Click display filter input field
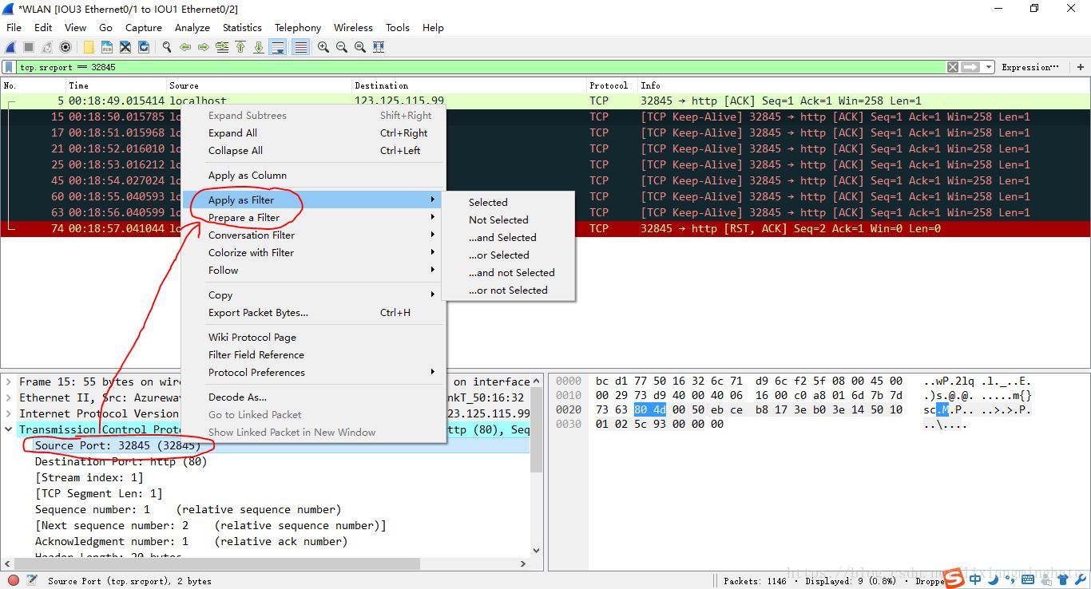Viewport: 1091px width, 589px height. tap(482, 67)
